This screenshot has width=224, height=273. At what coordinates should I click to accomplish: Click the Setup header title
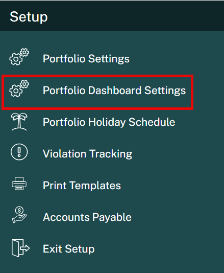pyautogui.click(x=29, y=17)
